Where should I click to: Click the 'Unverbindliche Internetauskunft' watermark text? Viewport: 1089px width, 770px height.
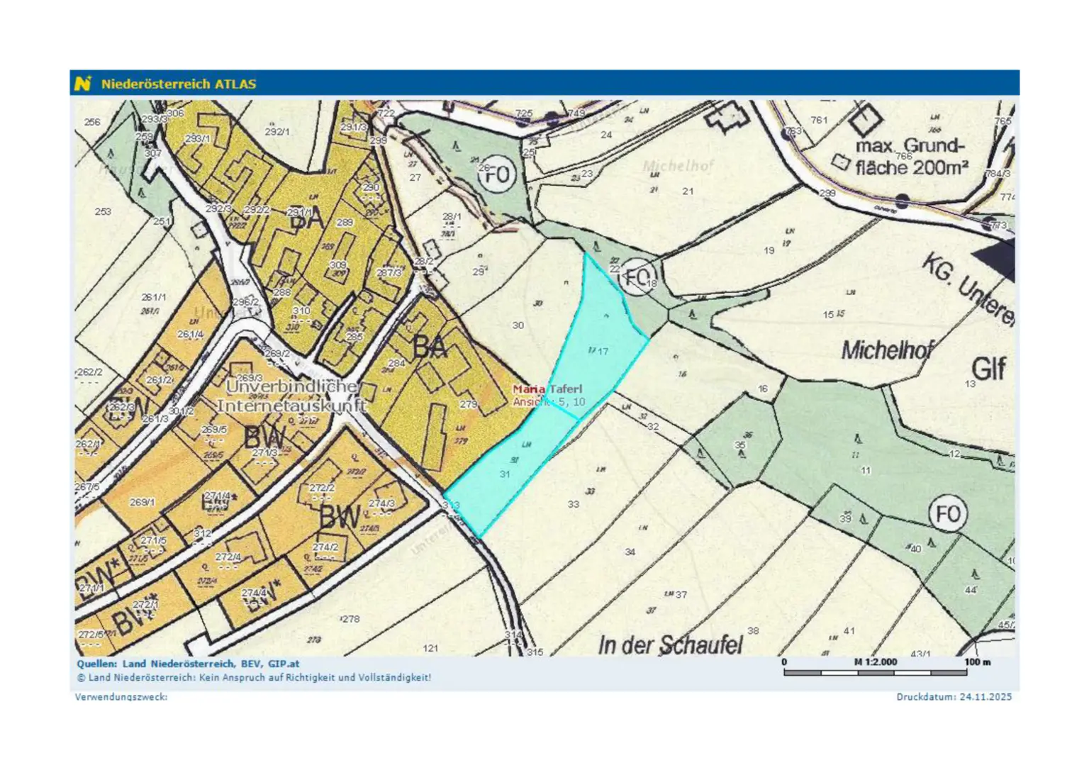coord(291,396)
